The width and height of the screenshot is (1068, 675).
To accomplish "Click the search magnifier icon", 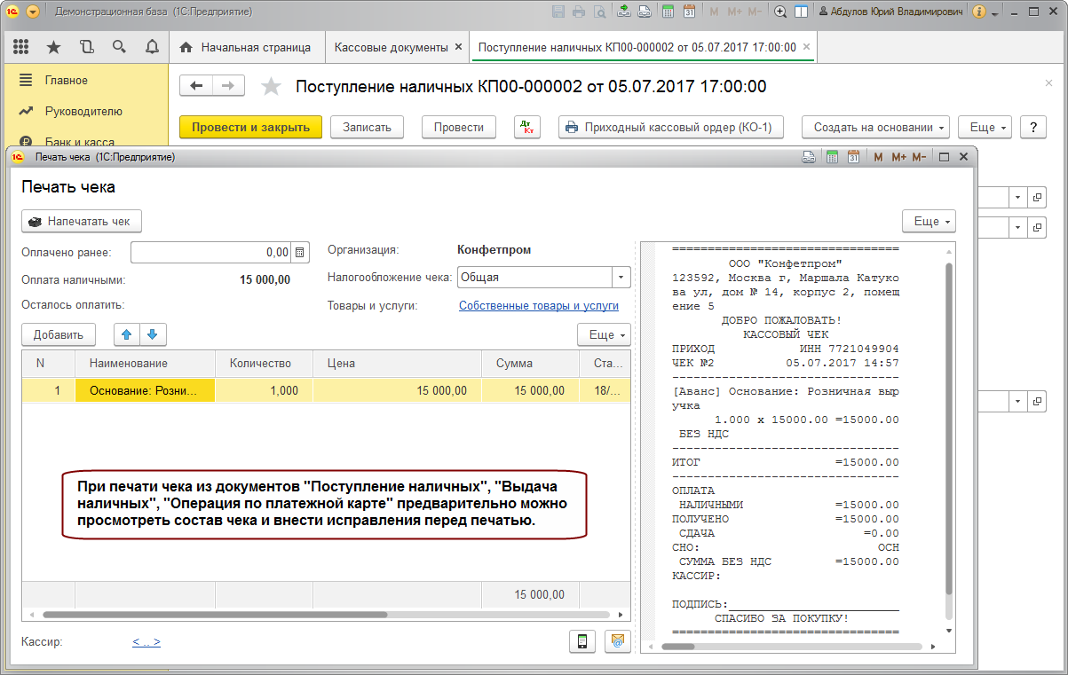I will click(x=119, y=47).
